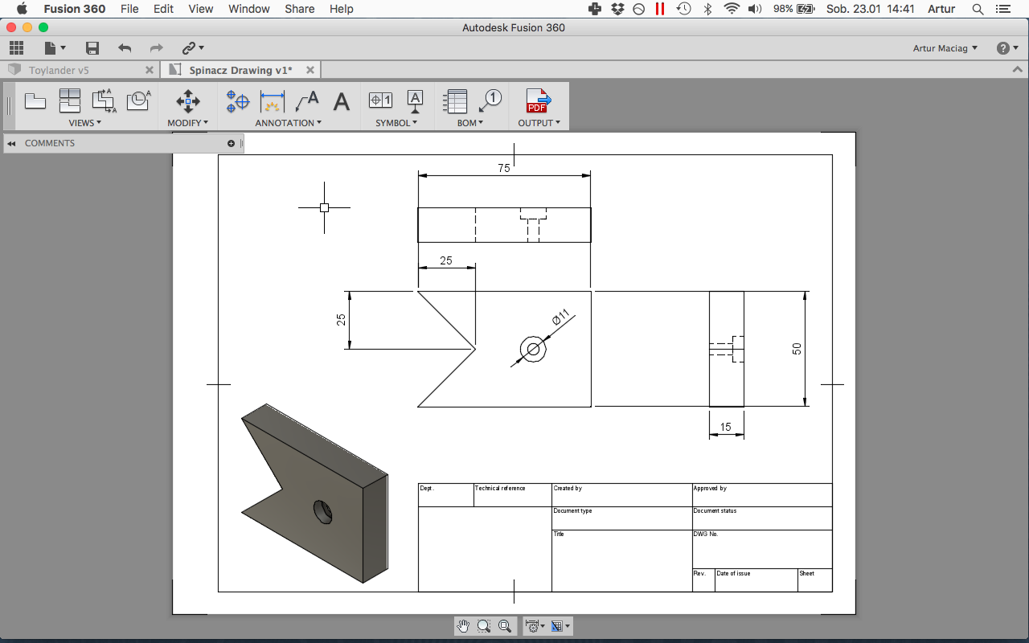Select the Center Mark annotation tool
Image resolution: width=1029 pixels, height=643 pixels.
tap(238, 101)
